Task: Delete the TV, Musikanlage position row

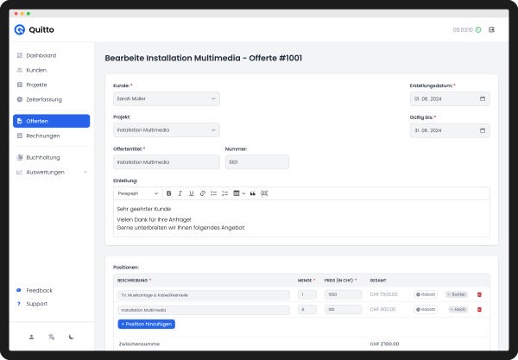Action: point(479,294)
